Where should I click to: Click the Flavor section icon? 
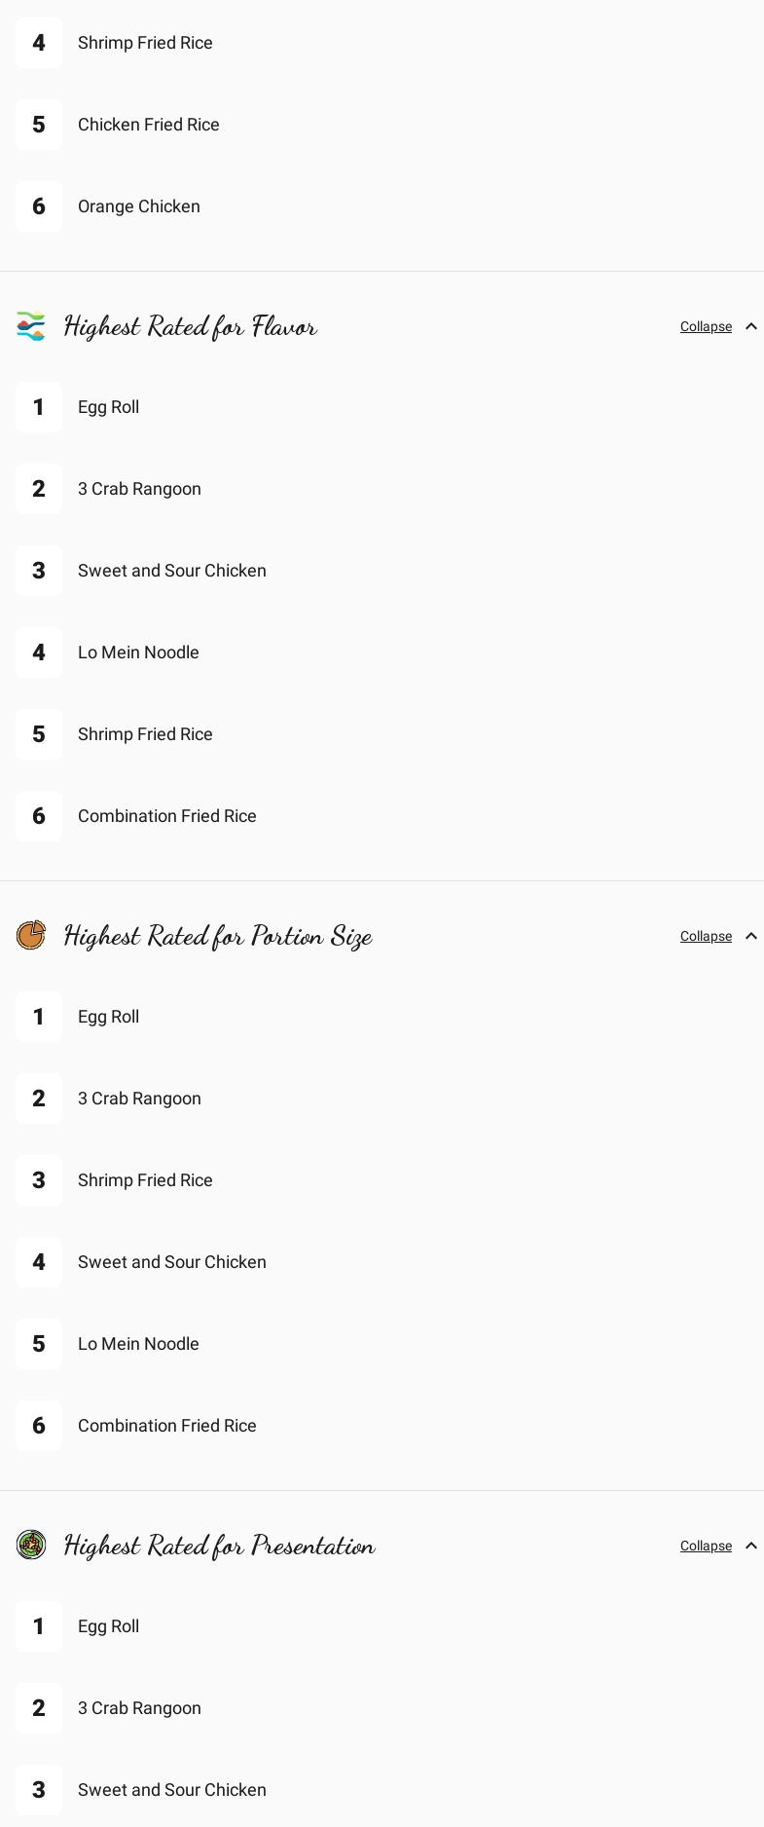pos(31,326)
